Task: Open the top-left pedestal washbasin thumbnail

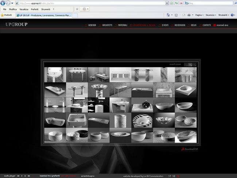Action: click(55, 75)
